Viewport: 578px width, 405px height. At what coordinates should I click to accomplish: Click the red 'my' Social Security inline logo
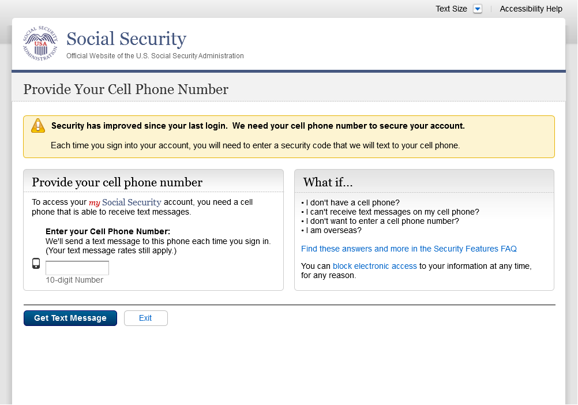(125, 202)
